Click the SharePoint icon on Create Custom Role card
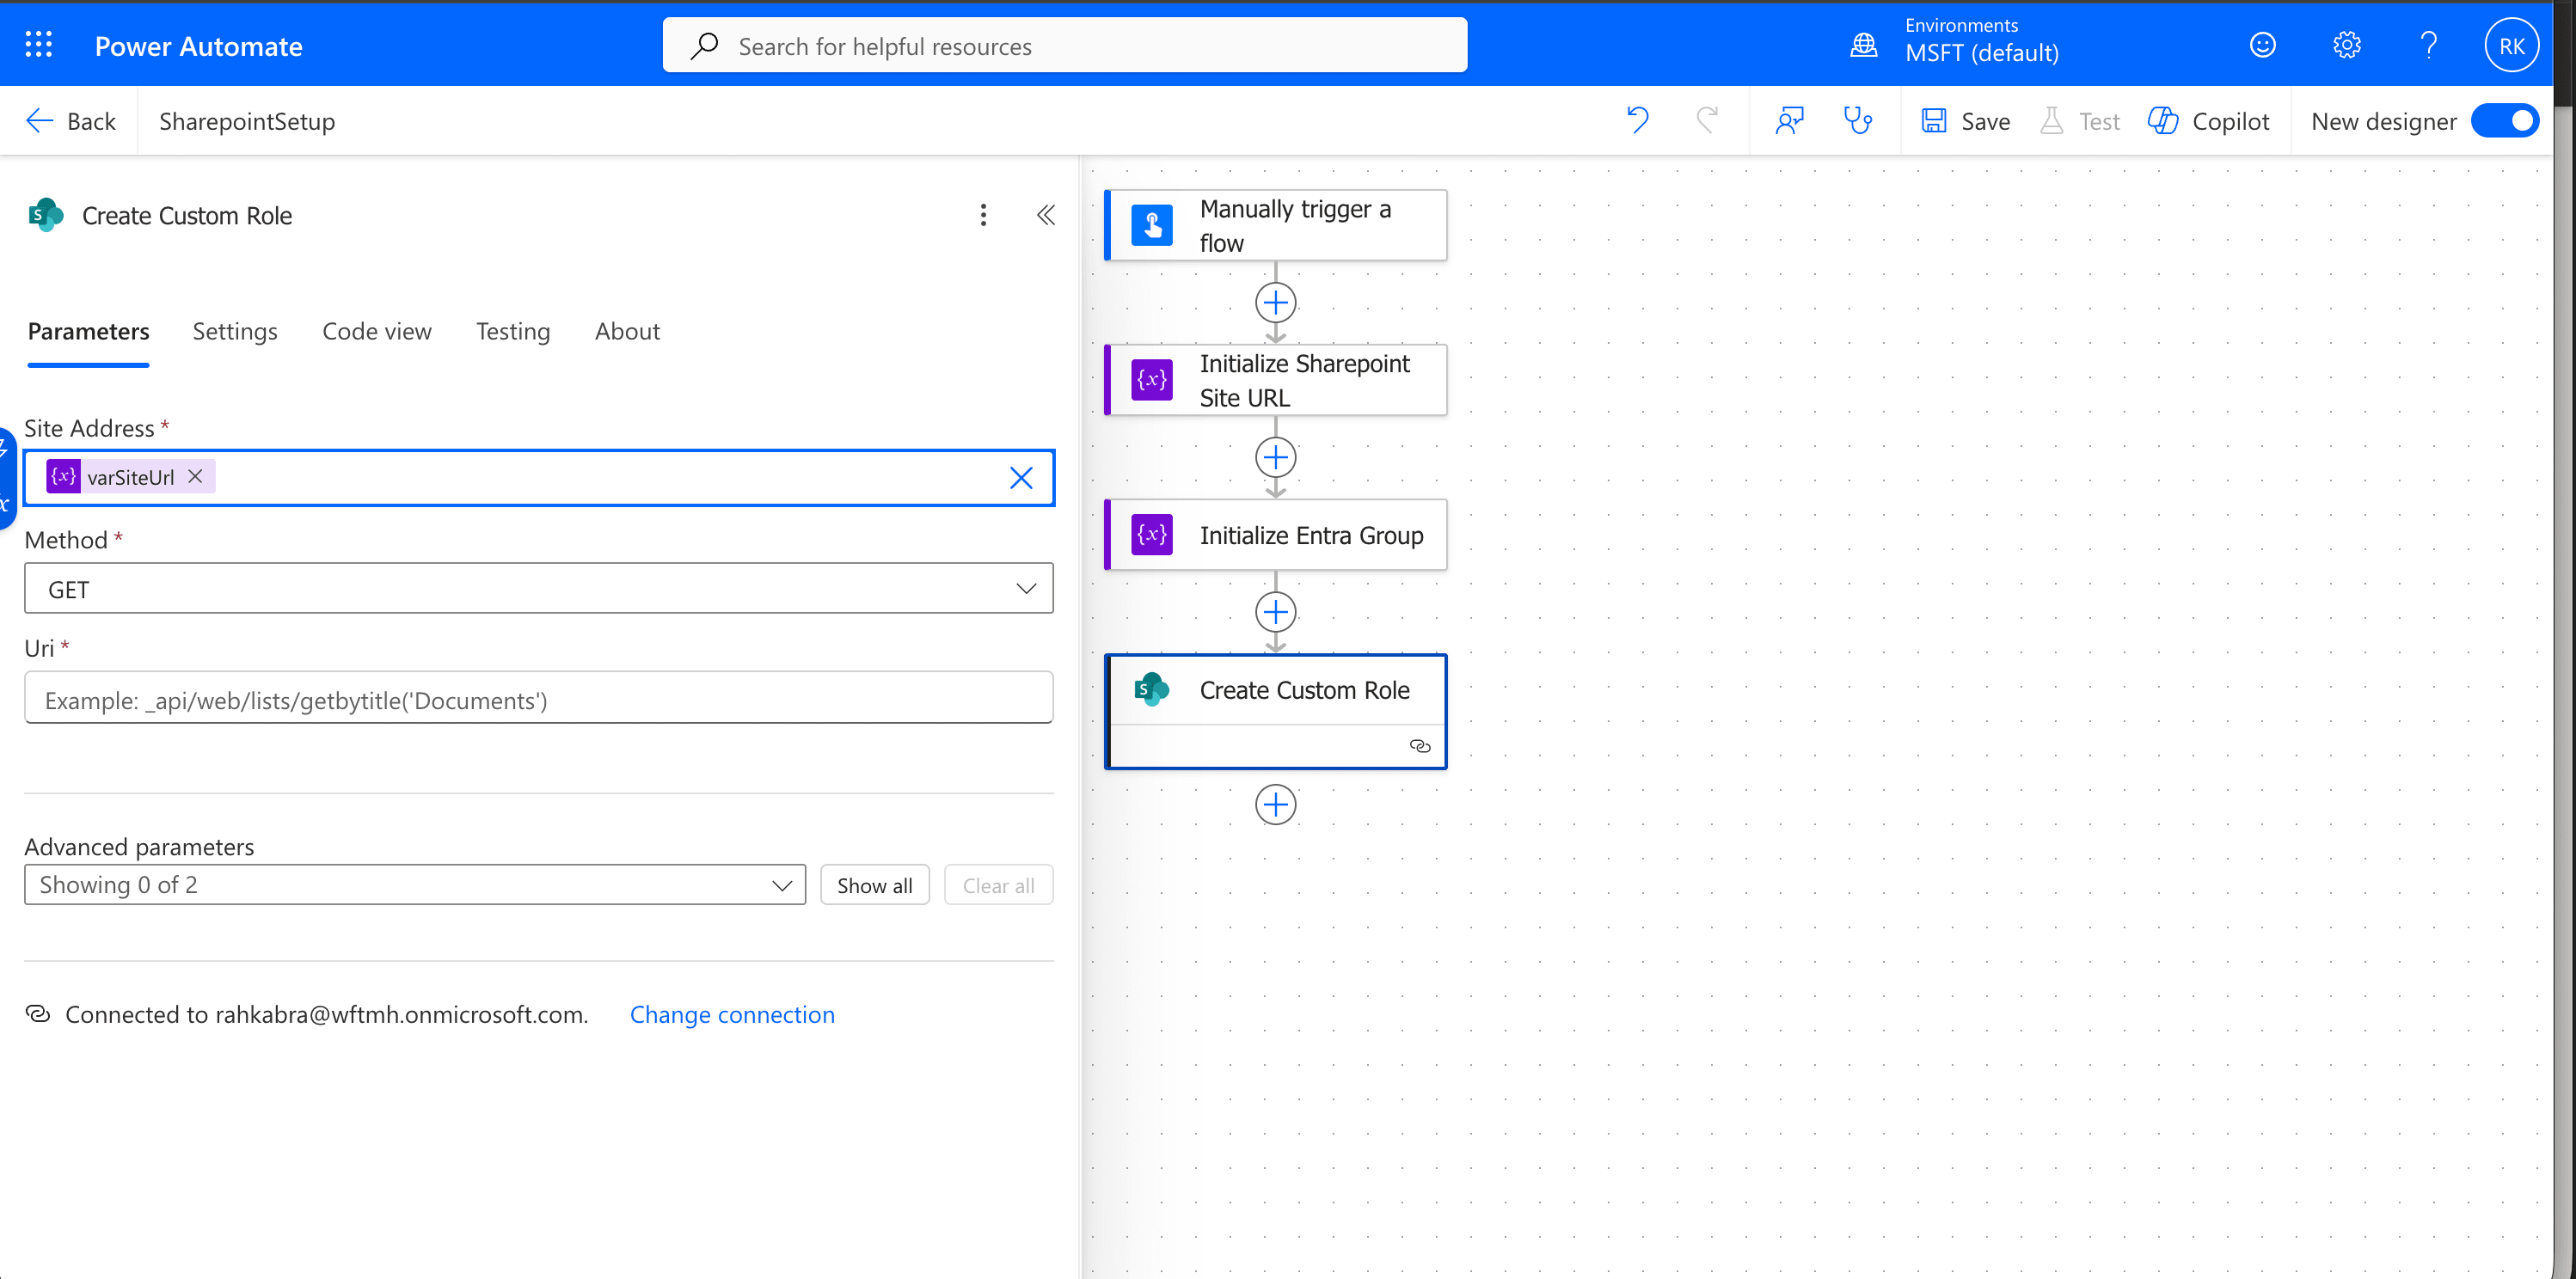The height and width of the screenshot is (1279, 2576). 1152,689
